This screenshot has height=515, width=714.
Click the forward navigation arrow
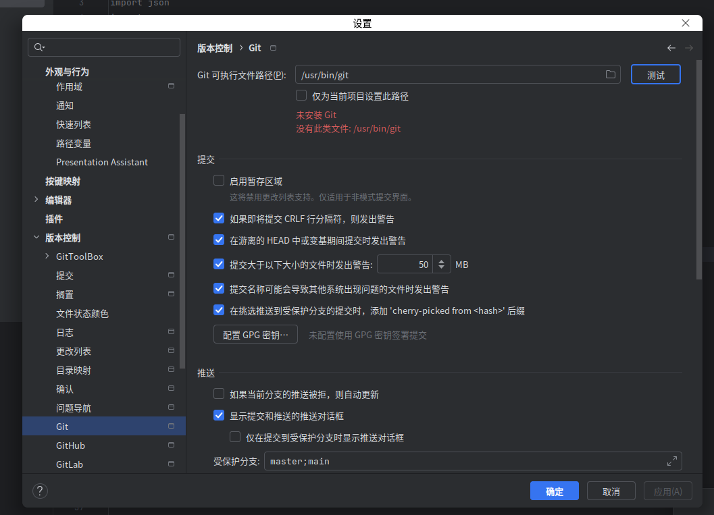pos(689,48)
